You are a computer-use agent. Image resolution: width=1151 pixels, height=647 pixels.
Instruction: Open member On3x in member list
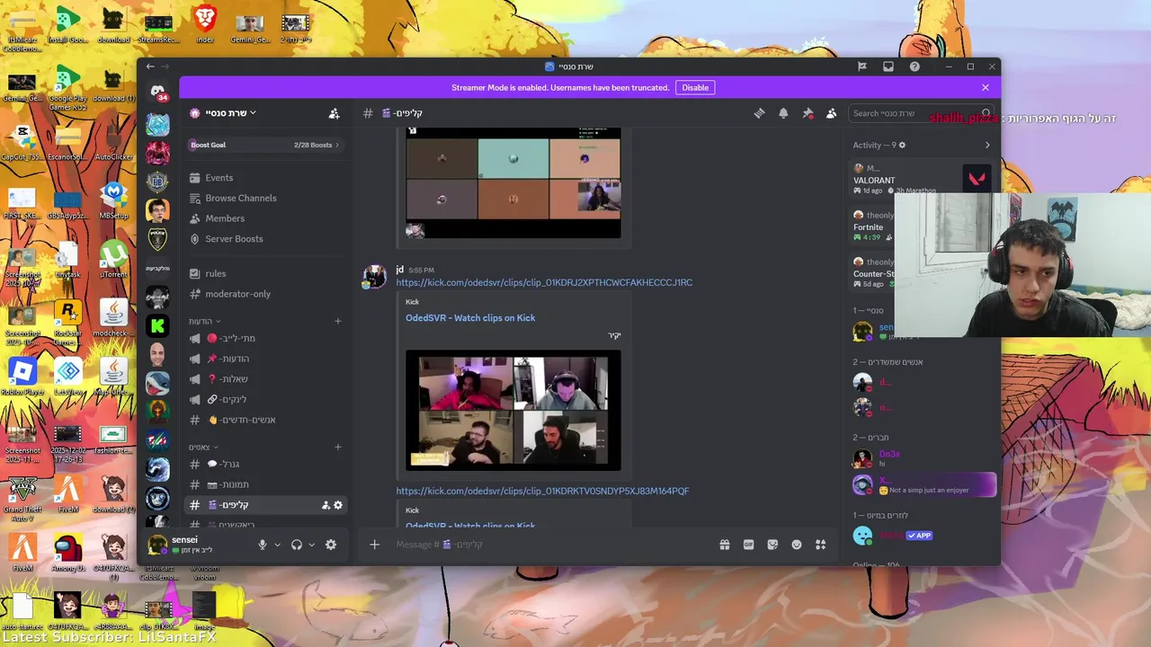923,458
